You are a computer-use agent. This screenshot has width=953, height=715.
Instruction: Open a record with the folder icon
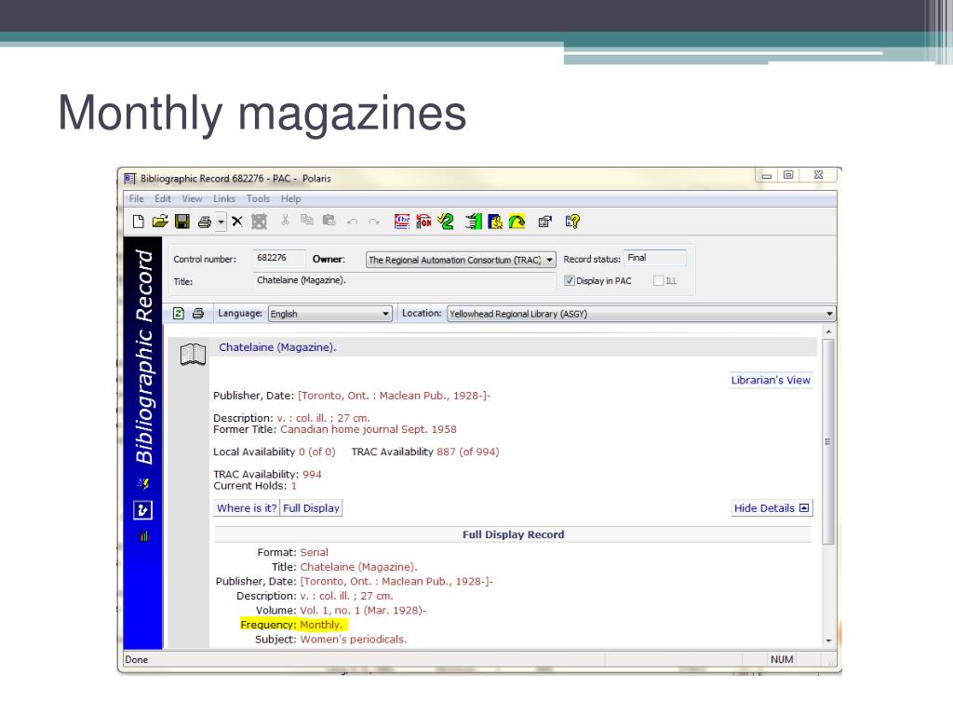(x=160, y=222)
